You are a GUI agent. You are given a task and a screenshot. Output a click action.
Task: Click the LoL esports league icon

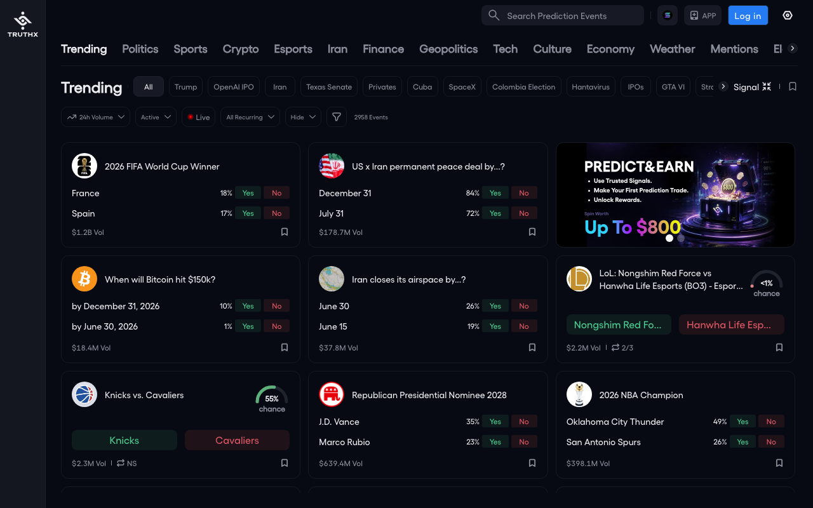click(x=579, y=279)
